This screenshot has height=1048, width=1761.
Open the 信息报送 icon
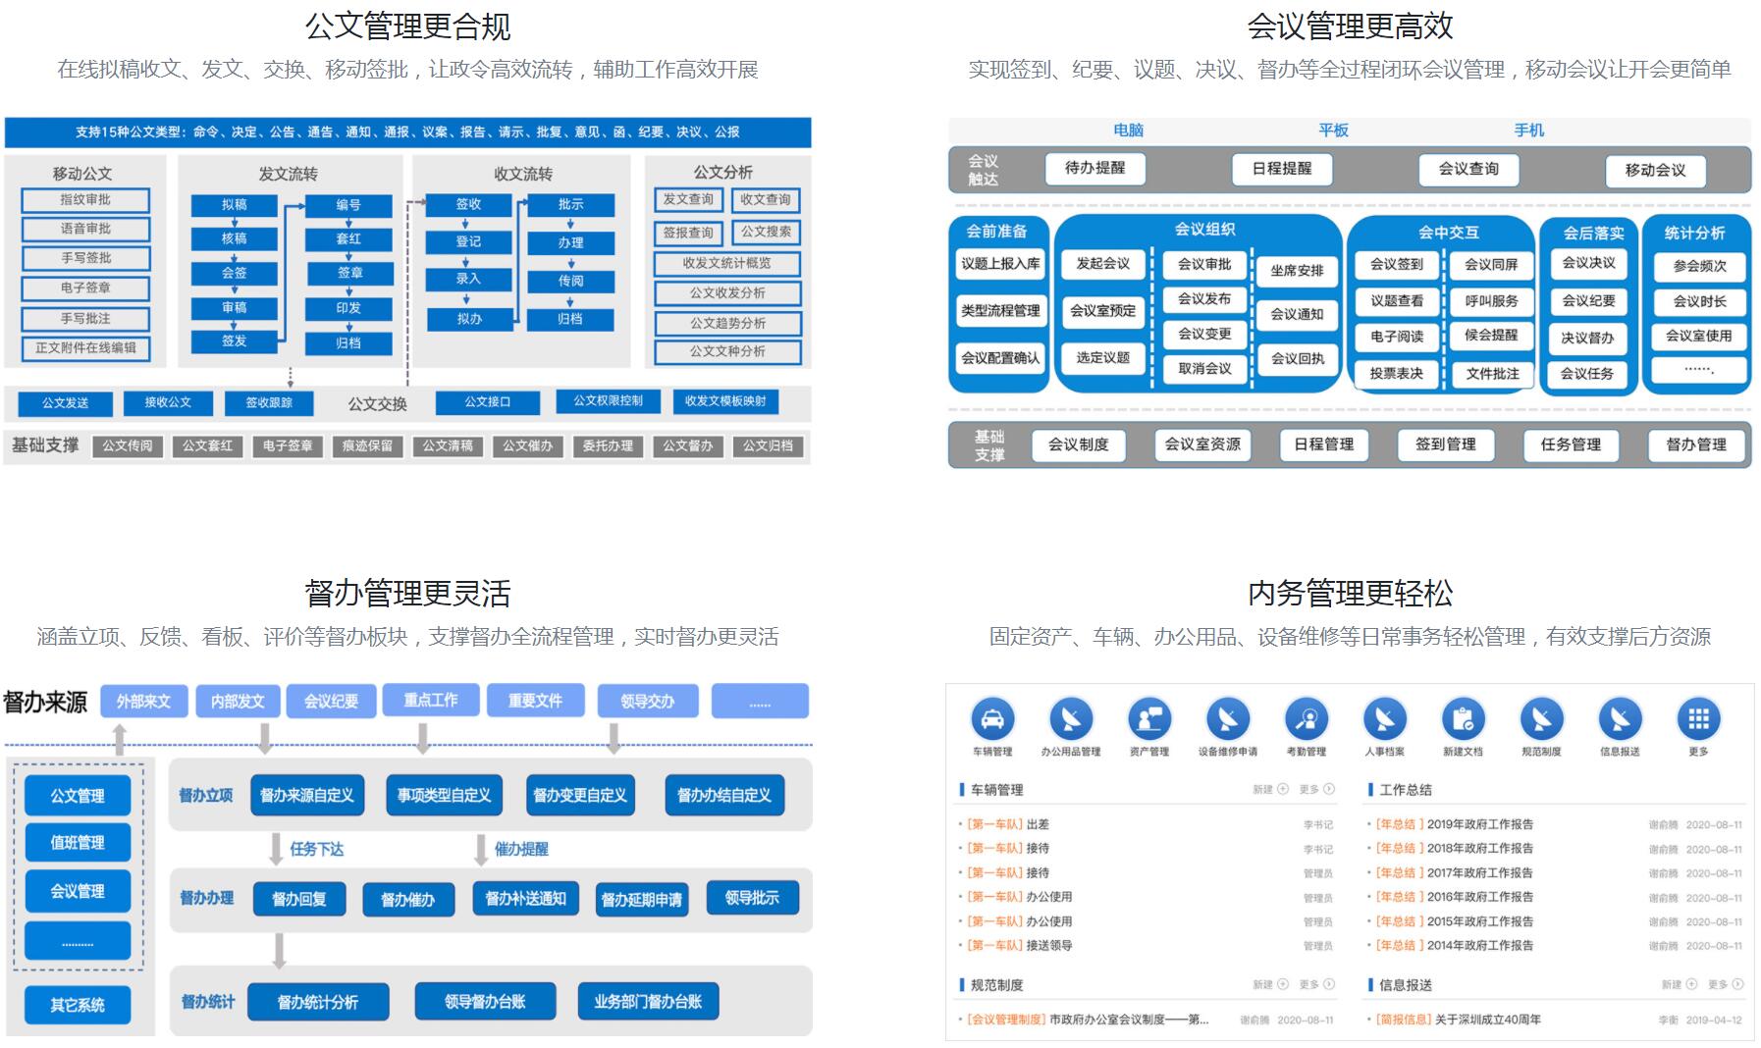1621,719
